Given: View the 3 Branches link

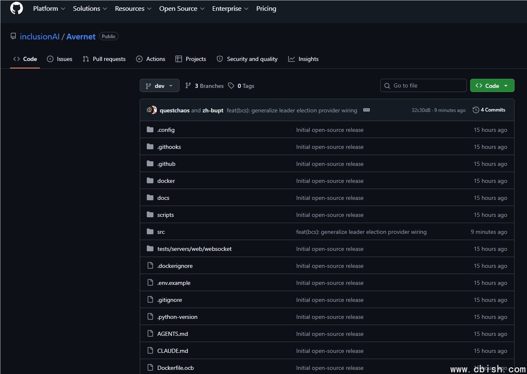Looking at the screenshot, I should (x=204, y=86).
